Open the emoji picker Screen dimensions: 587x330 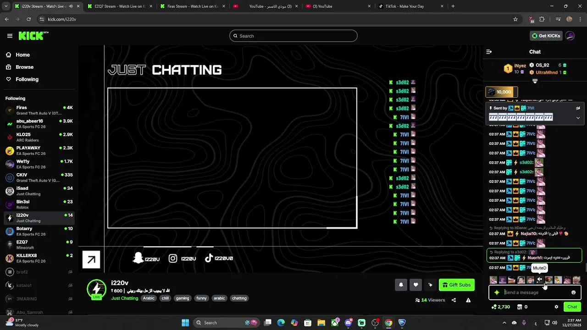(x=574, y=292)
